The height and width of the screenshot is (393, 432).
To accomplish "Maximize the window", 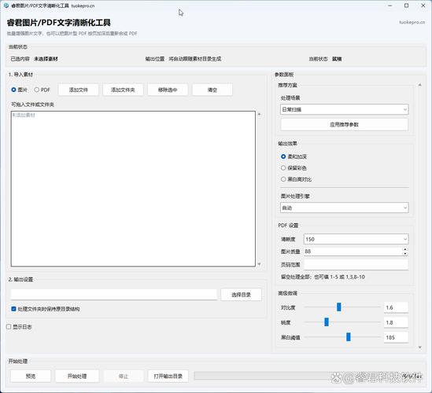I will coord(406,6).
